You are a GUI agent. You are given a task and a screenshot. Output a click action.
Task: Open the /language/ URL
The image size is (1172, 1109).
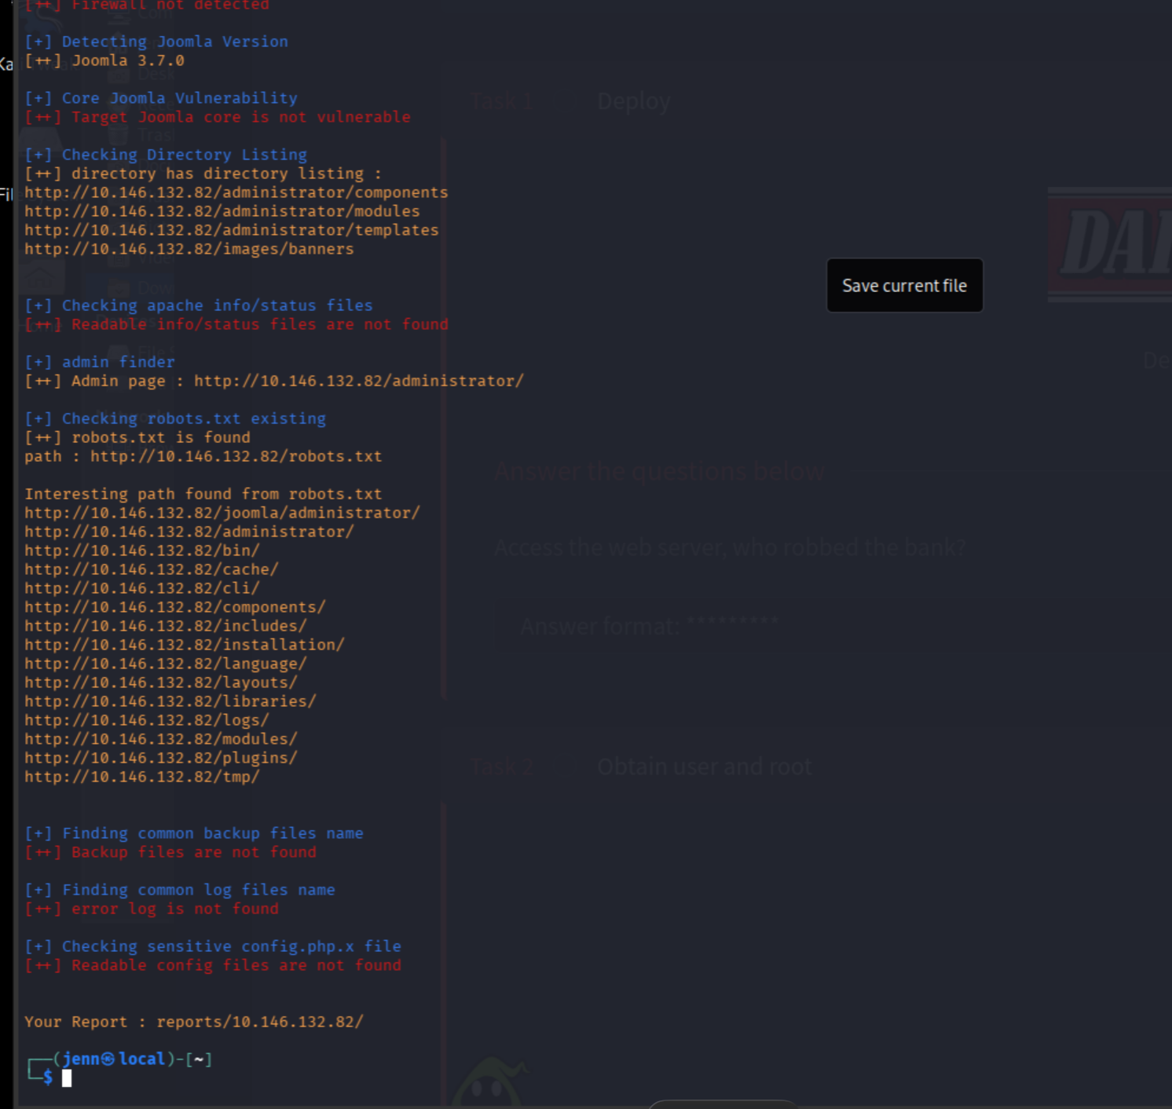pos(166,664)
